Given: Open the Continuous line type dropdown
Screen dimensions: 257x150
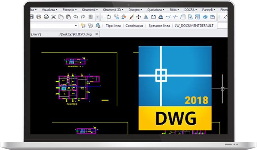Looking at the screenshot, I should 134,26.
